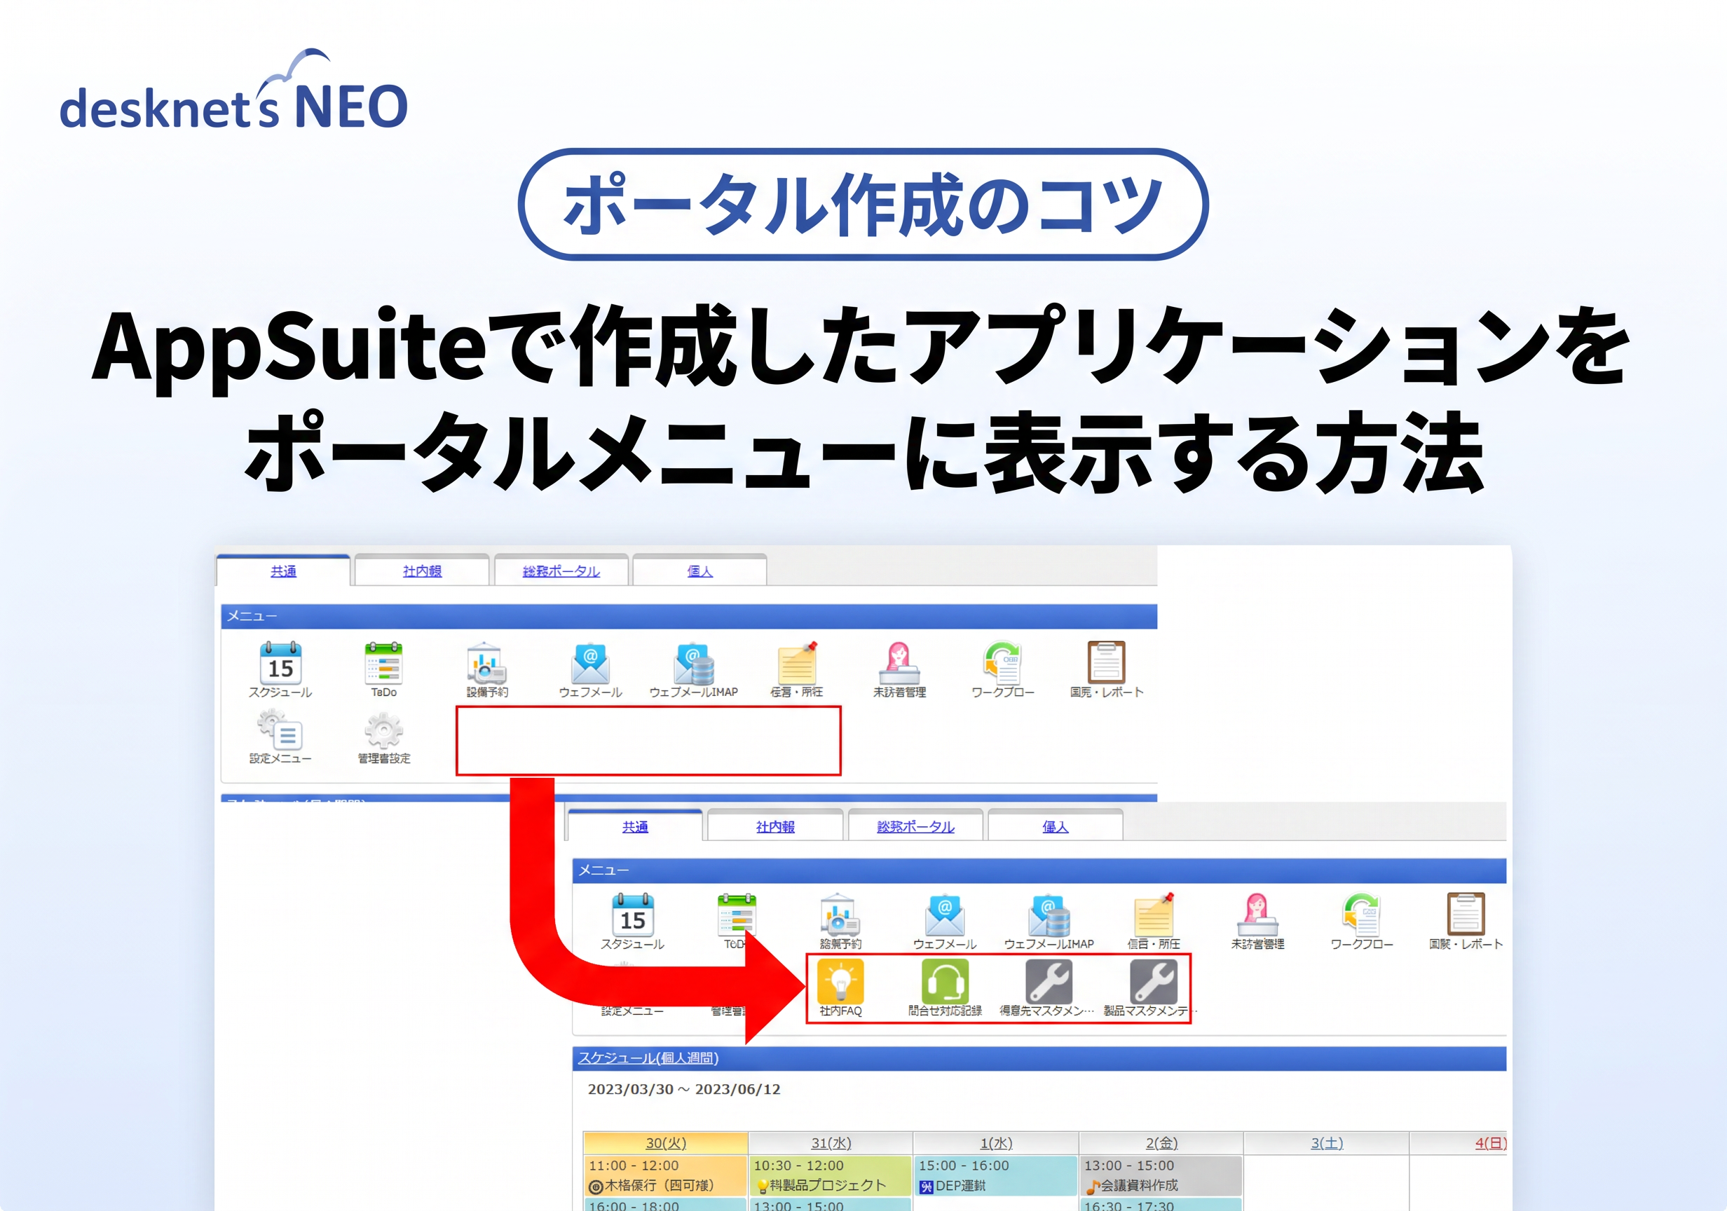
Task: Open Webmail envelope icon in lower portal
Action: click(x=945, y=914)
